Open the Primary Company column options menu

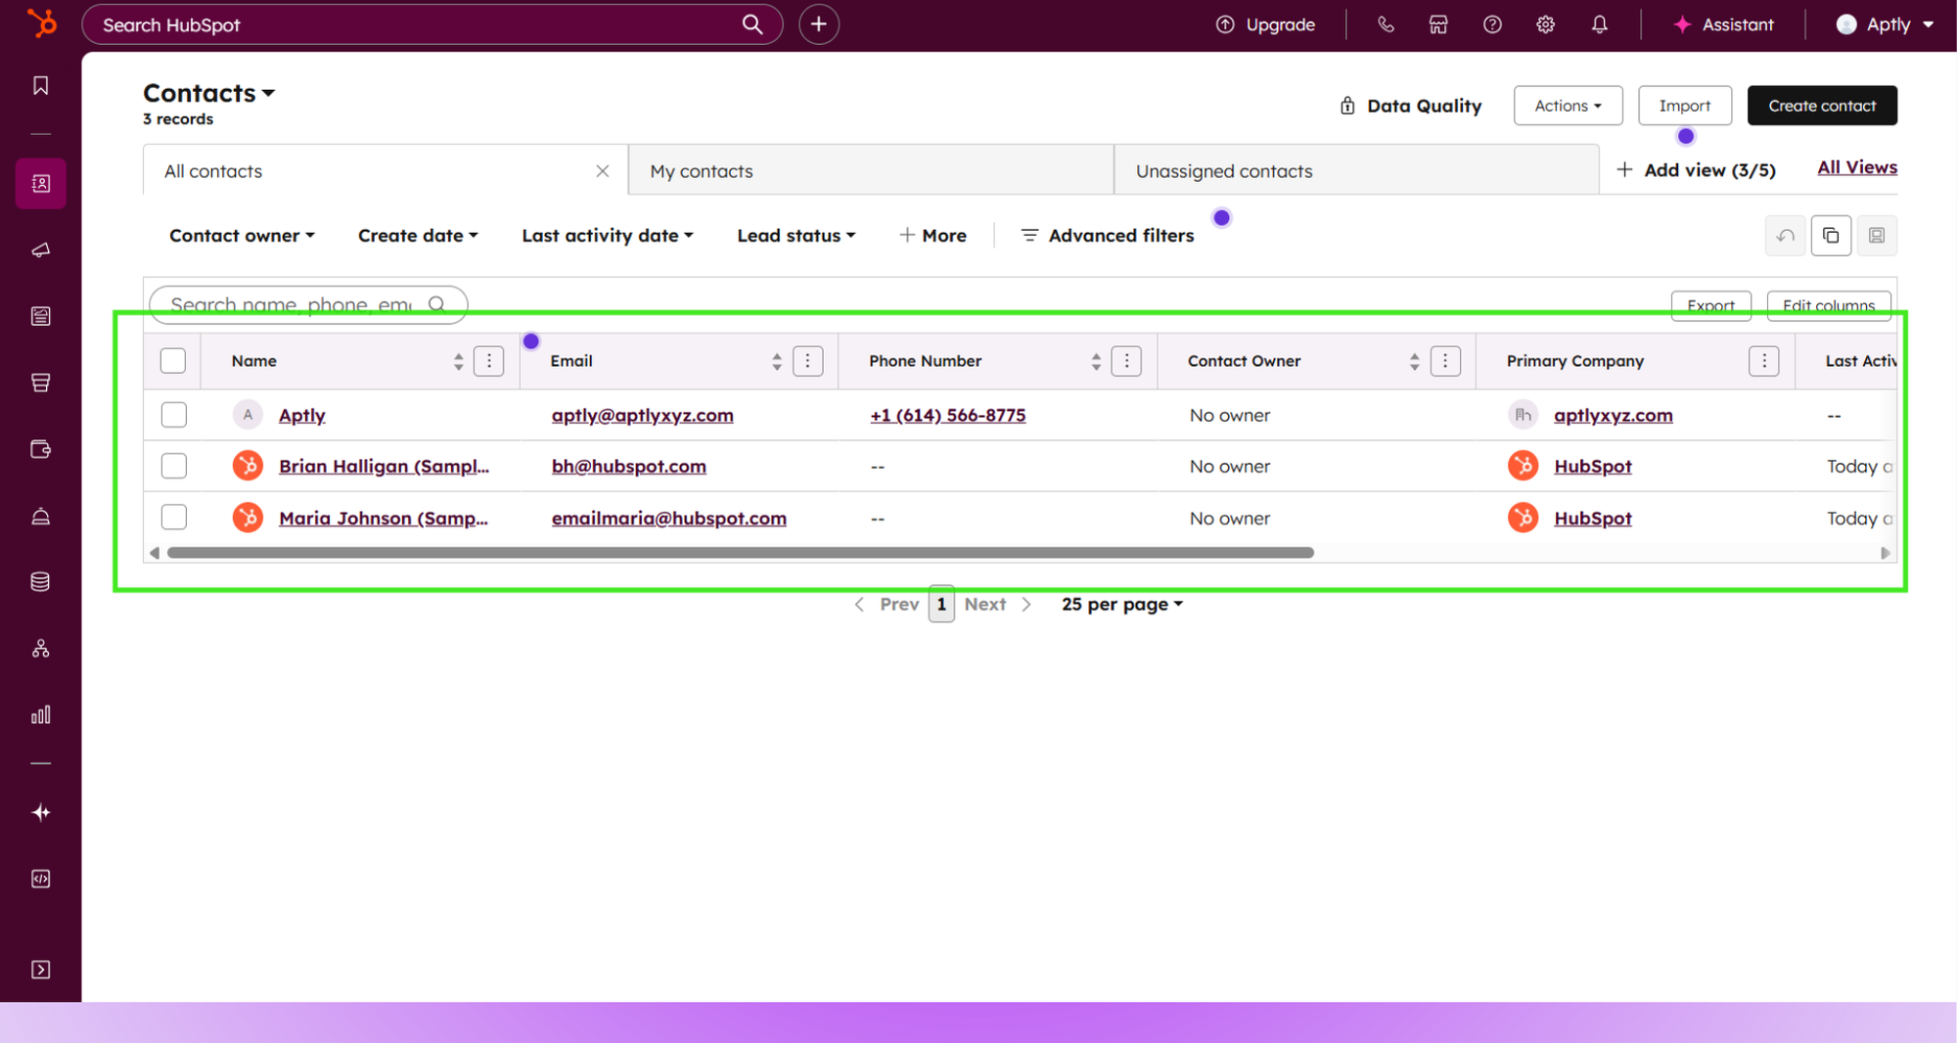pyautogui.click(x=1764, y=361)
